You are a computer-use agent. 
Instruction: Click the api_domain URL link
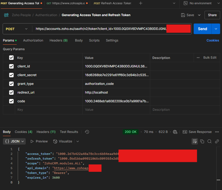71,168
